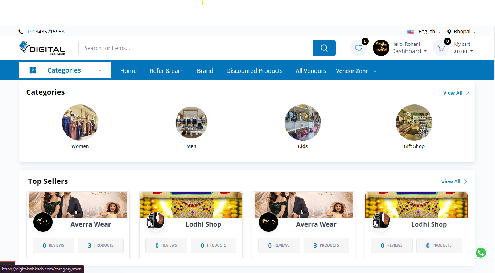Click the magnifying glass search button
495x273 pixels.
click(324, 48)
